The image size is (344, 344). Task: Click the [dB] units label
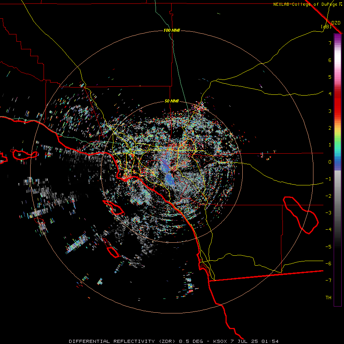coord(326,26)
